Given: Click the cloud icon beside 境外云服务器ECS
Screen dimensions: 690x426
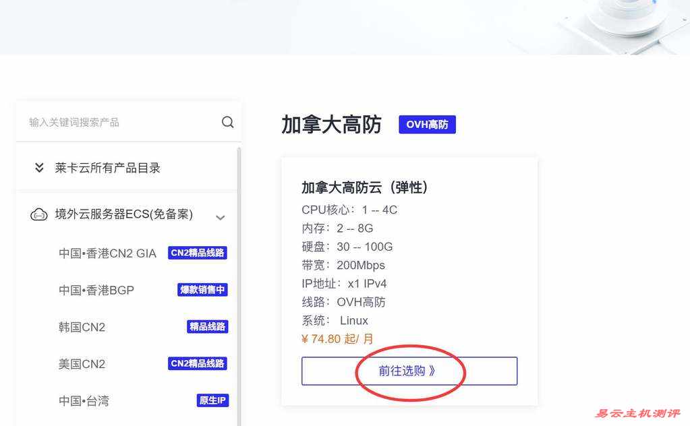Looking at the screenshot, I should pos(38,214).
